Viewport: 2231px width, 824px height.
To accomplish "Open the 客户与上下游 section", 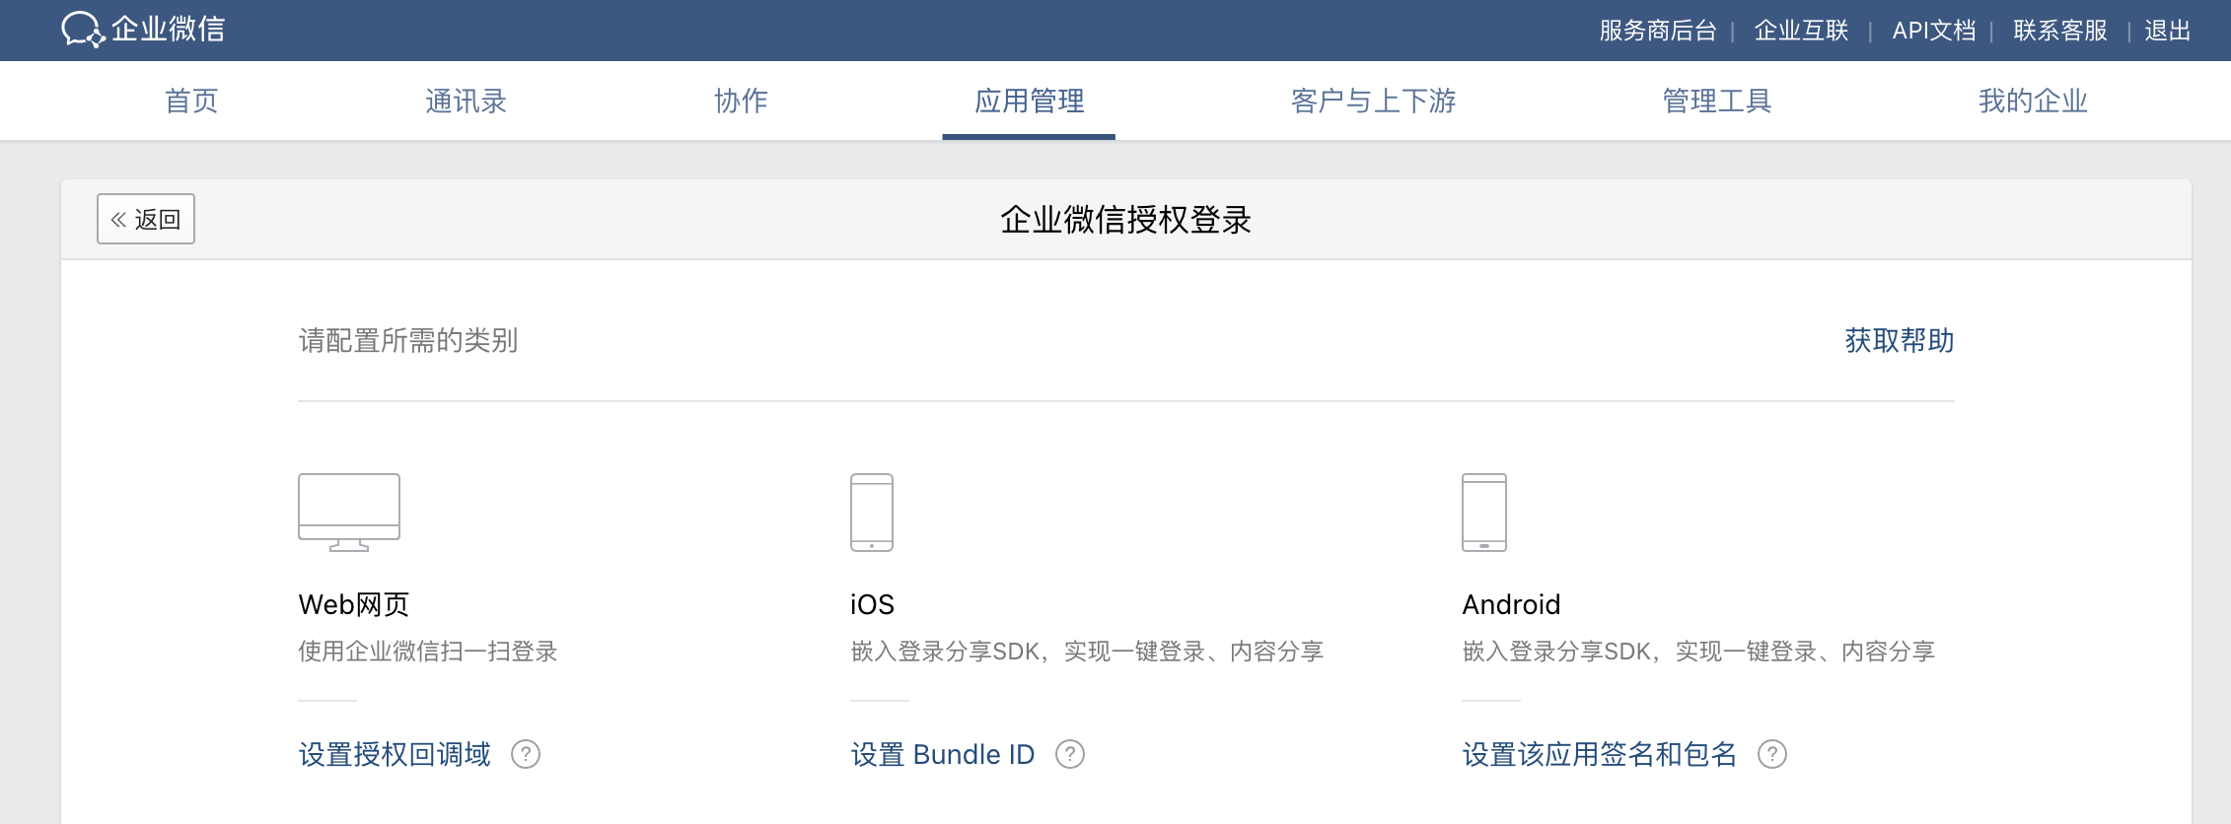I will [1374, 100].
